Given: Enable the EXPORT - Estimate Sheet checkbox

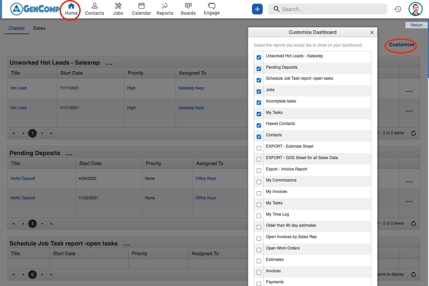Looking at the screenshot, I should point(259,148).
